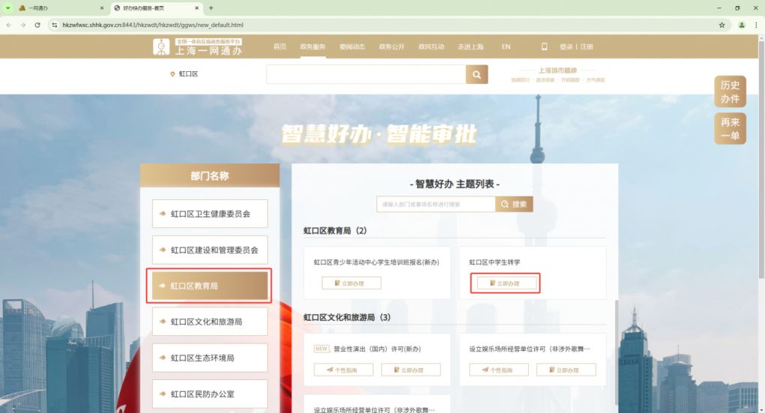Image resolution: width=765 pixels, height=413 pixels.
Task: Open the 政务服务 navigation item
Action: click(313, 46)
